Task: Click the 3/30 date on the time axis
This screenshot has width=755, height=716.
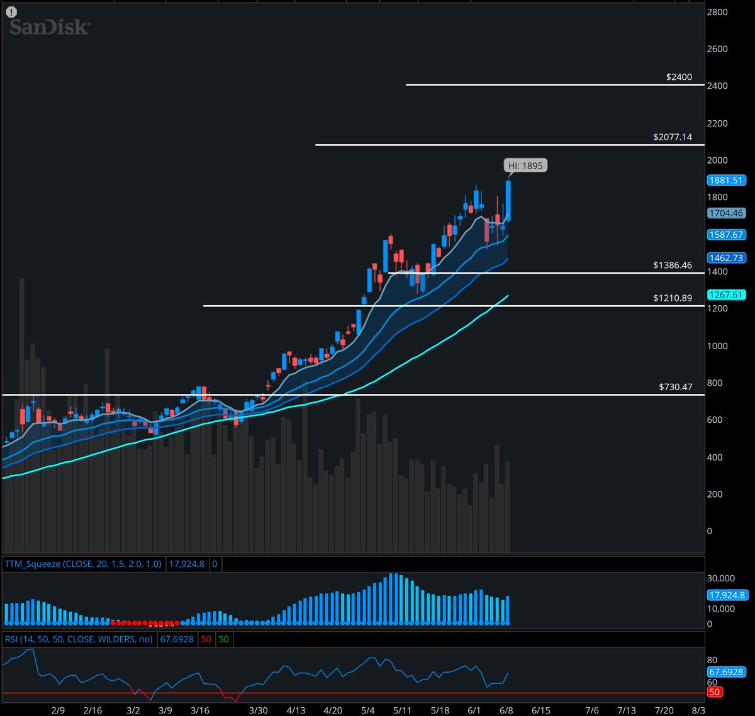Action: [x=259, y=710]
